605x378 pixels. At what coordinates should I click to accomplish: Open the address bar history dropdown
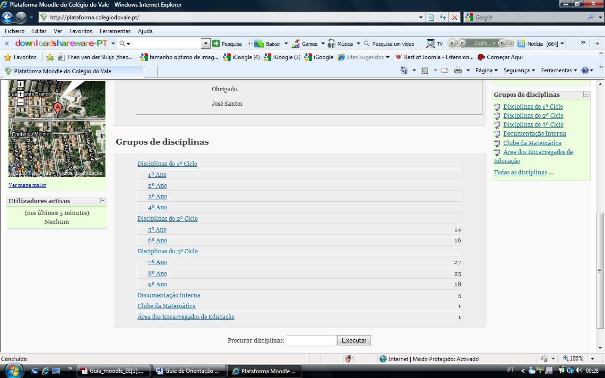pos(421,17)
